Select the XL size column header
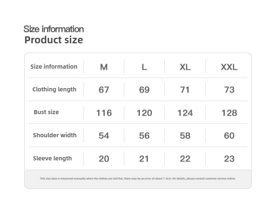The width and height of the screenshot is (275, 211). pyautogui.click(x=185, y=67)
